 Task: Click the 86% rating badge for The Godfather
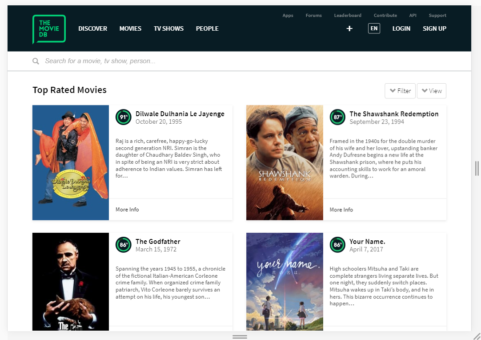click(123, 245)
